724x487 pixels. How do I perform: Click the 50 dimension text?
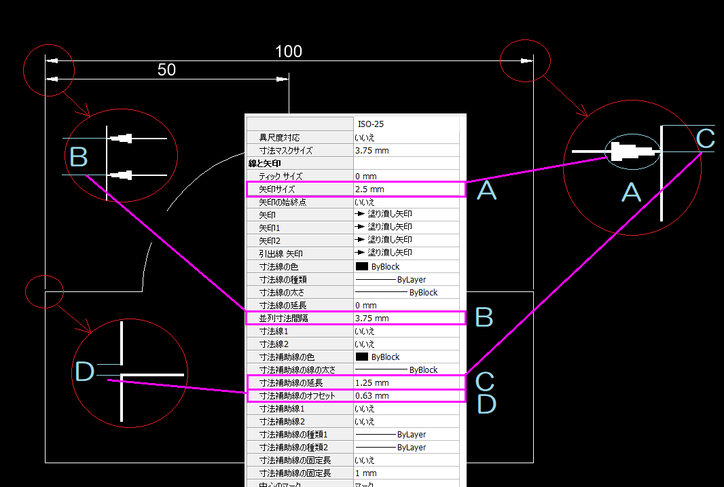(x=167, y=70)
